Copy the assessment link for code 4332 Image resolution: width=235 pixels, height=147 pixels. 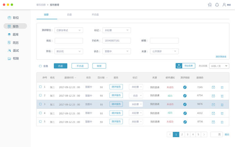(185, 113)
